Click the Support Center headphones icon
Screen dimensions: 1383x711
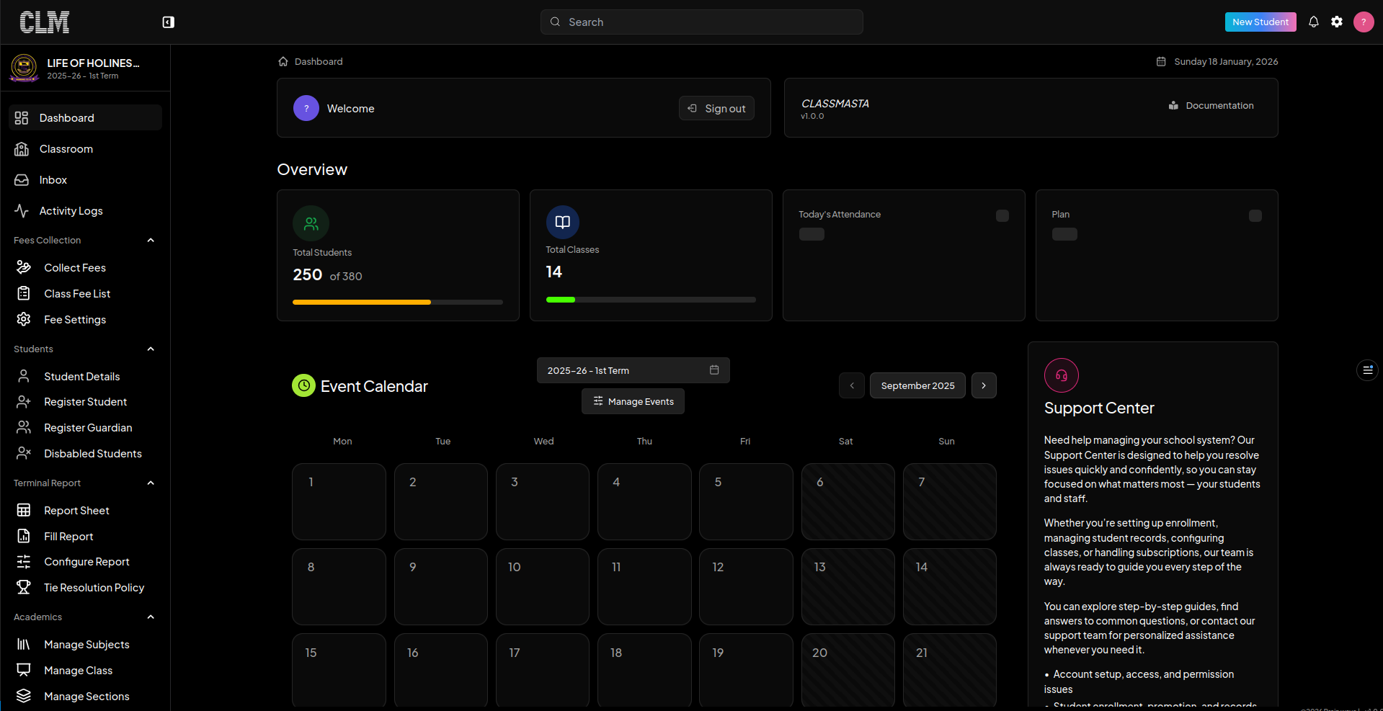(x=1060, y=375)
